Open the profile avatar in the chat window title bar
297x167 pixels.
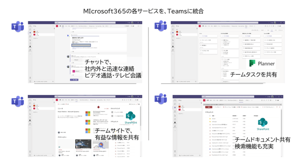(x=132, y=23)
